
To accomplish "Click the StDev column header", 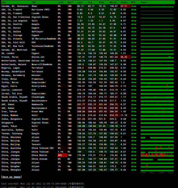I will point(124,2).
